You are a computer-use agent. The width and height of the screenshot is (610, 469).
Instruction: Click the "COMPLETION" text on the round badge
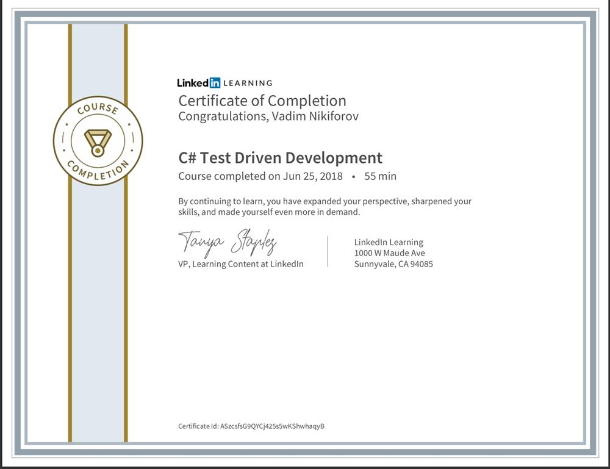pos(98,172)
